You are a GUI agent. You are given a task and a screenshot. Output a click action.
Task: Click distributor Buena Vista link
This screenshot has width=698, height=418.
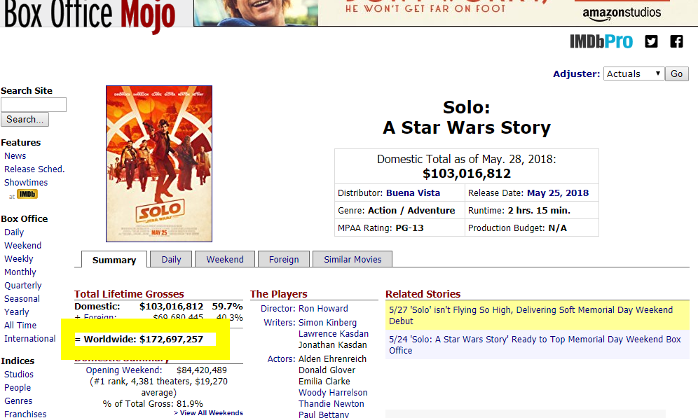413,193
